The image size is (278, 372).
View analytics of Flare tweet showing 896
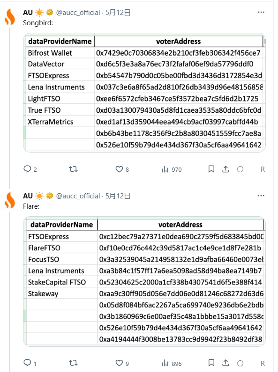(x=172, y=363)
